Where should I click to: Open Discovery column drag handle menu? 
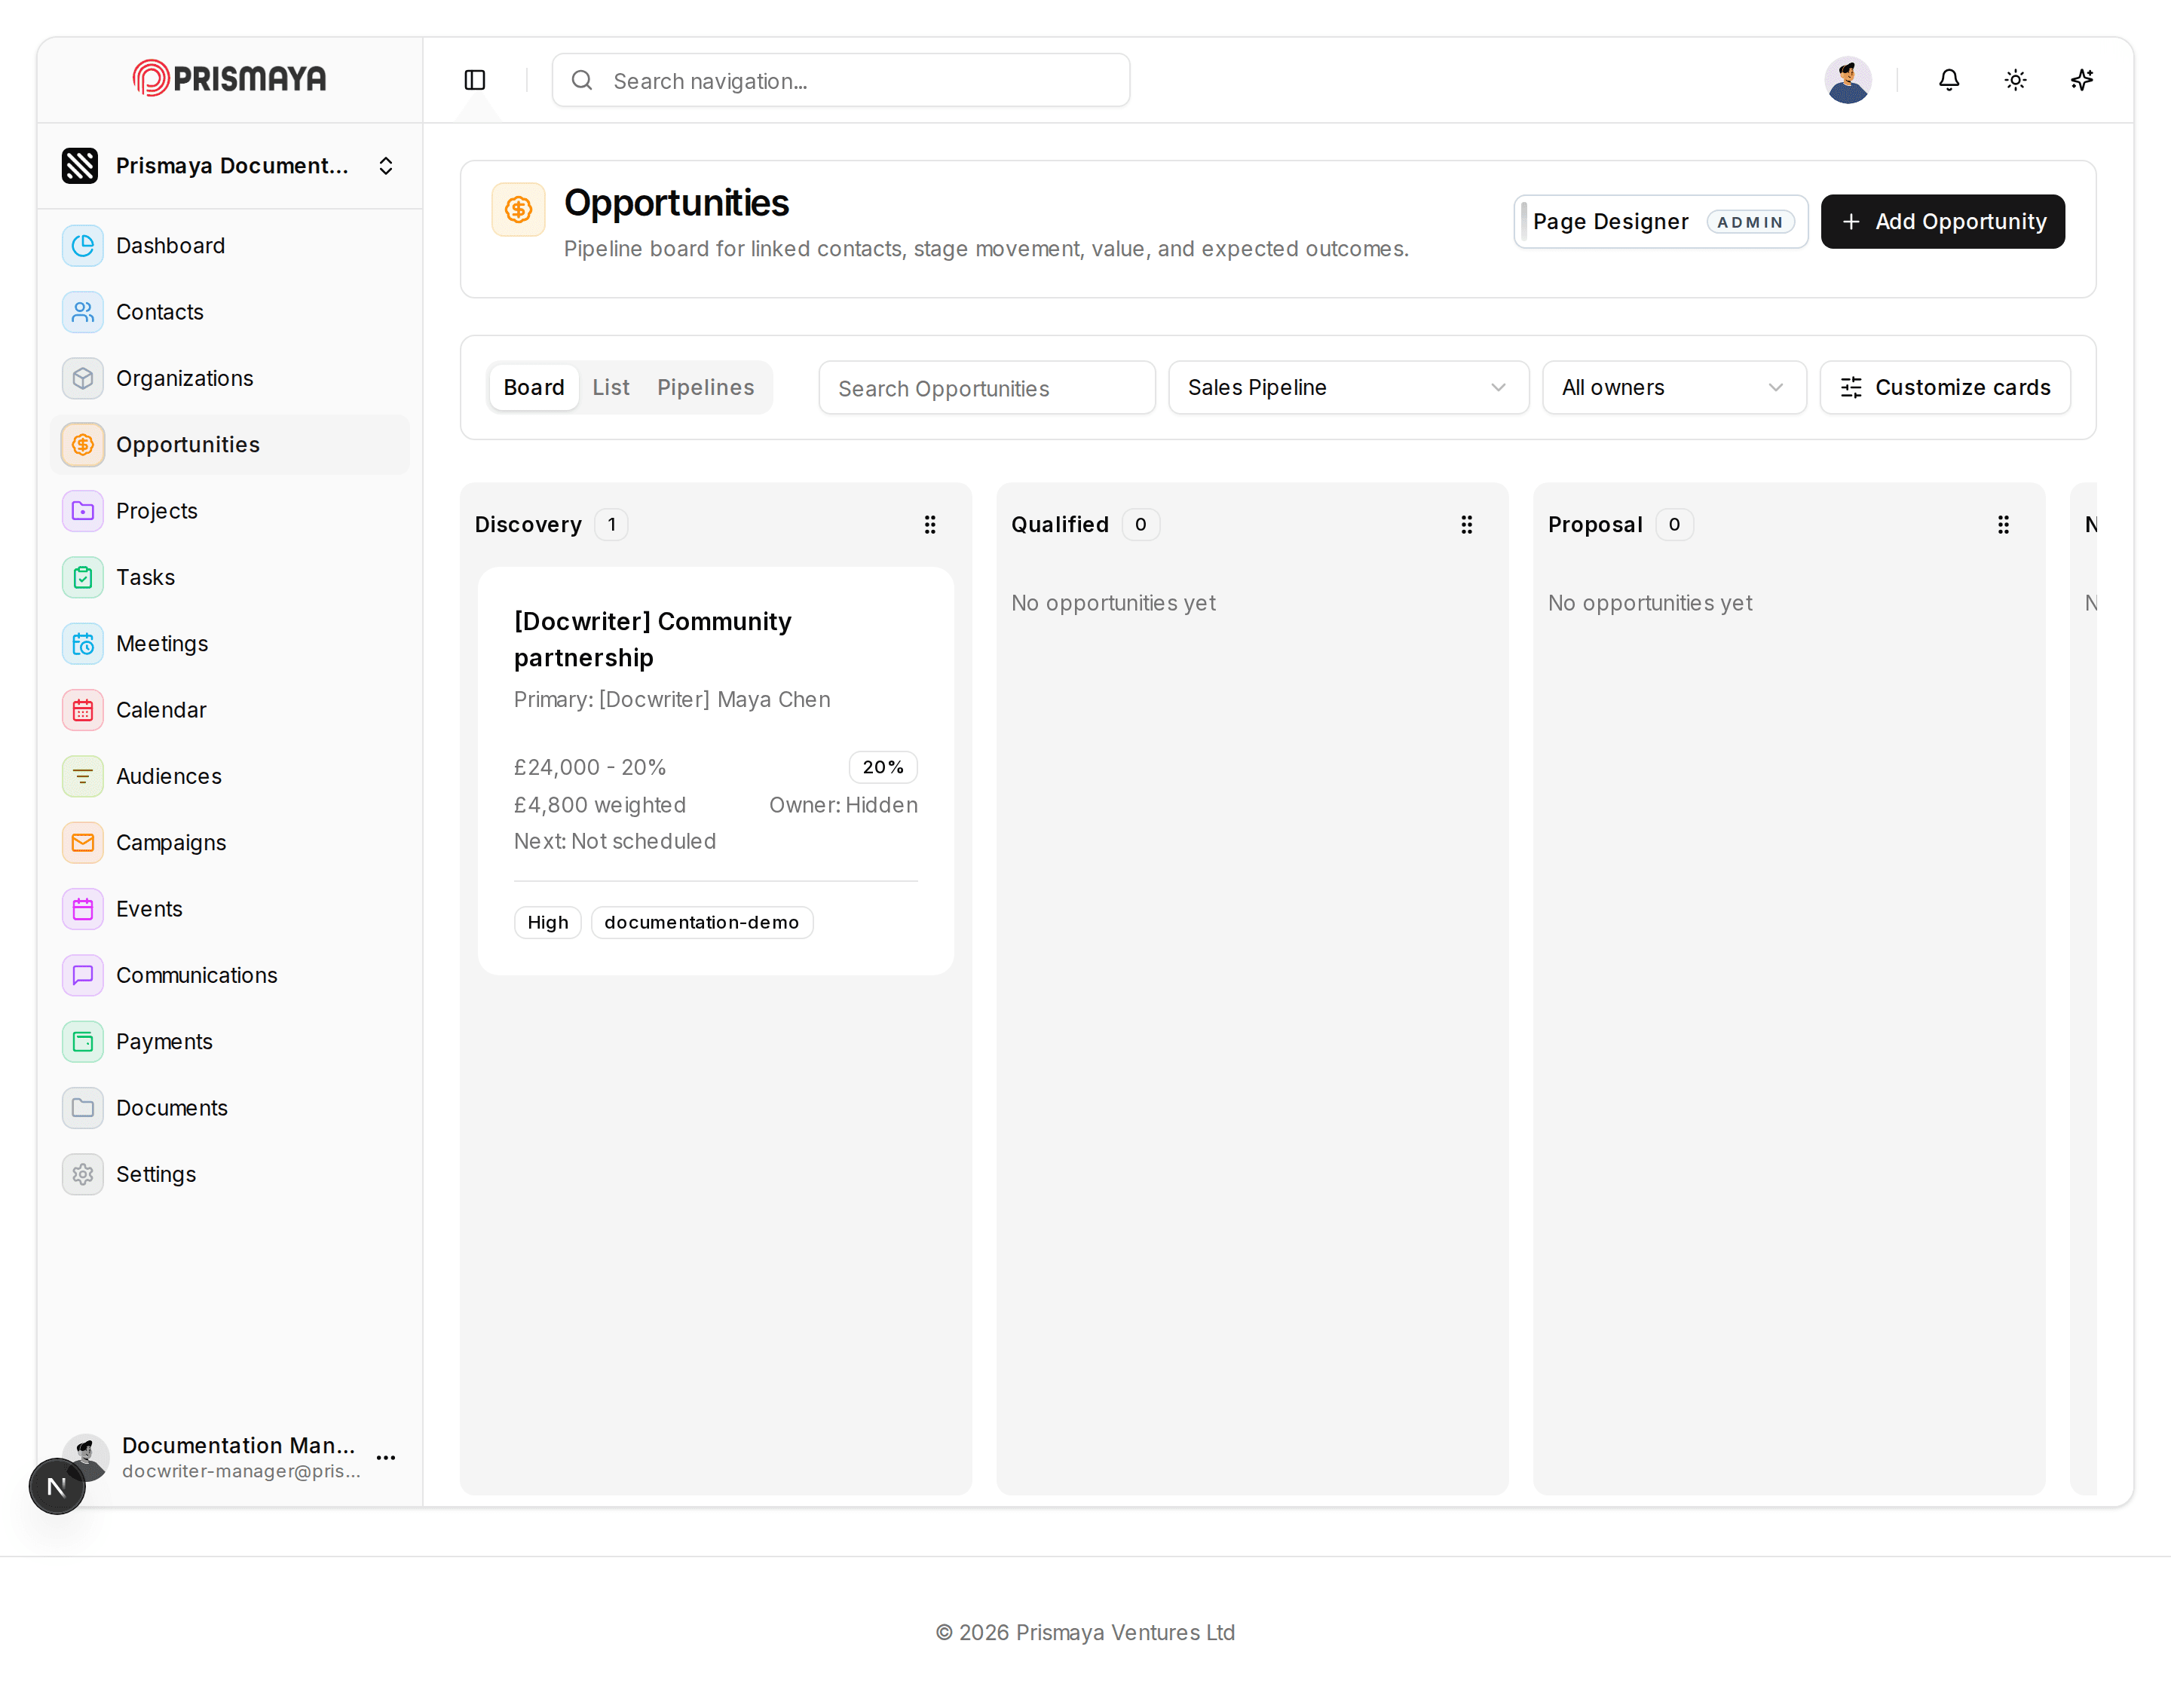930,525
